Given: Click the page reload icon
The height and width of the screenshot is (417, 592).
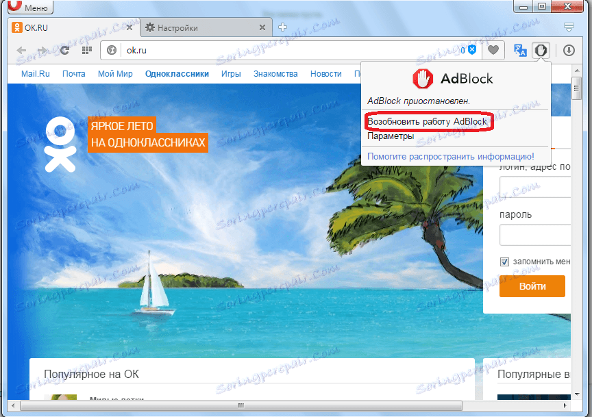Looking at the screenshot, I should 64,50.
